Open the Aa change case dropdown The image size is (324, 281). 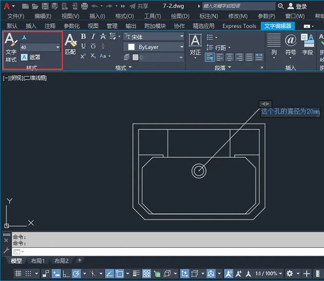(105, 56)
